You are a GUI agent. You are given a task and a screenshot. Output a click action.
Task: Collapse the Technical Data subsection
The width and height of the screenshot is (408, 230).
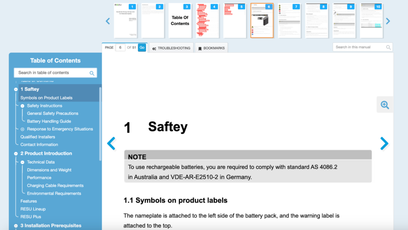(x=22, y=162)
